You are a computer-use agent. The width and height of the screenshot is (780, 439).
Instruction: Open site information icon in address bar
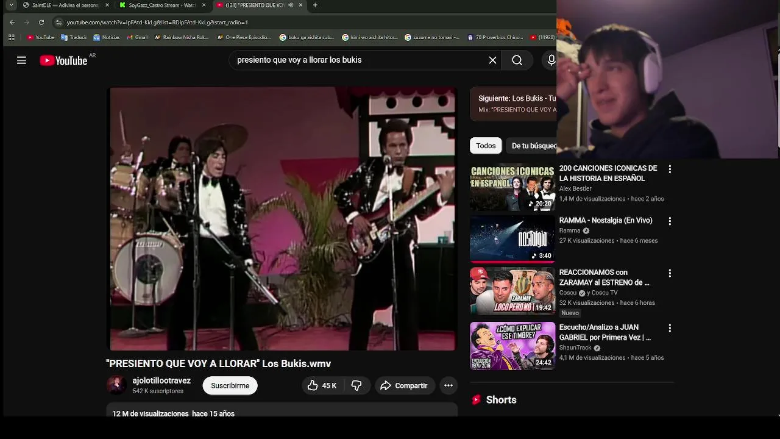click(x=58, y=23)
